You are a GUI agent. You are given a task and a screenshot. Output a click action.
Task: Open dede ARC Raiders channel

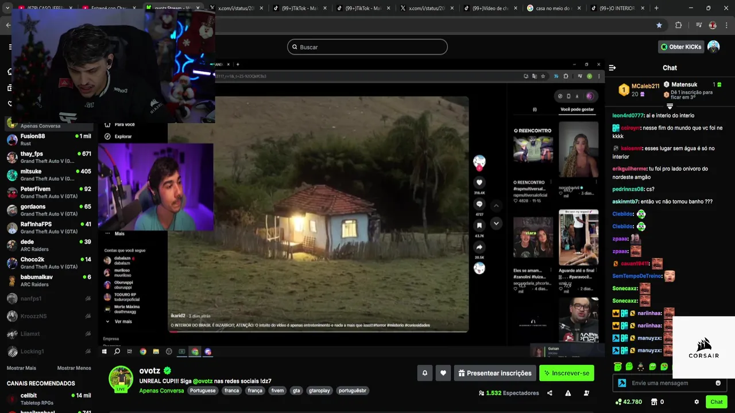49,245
